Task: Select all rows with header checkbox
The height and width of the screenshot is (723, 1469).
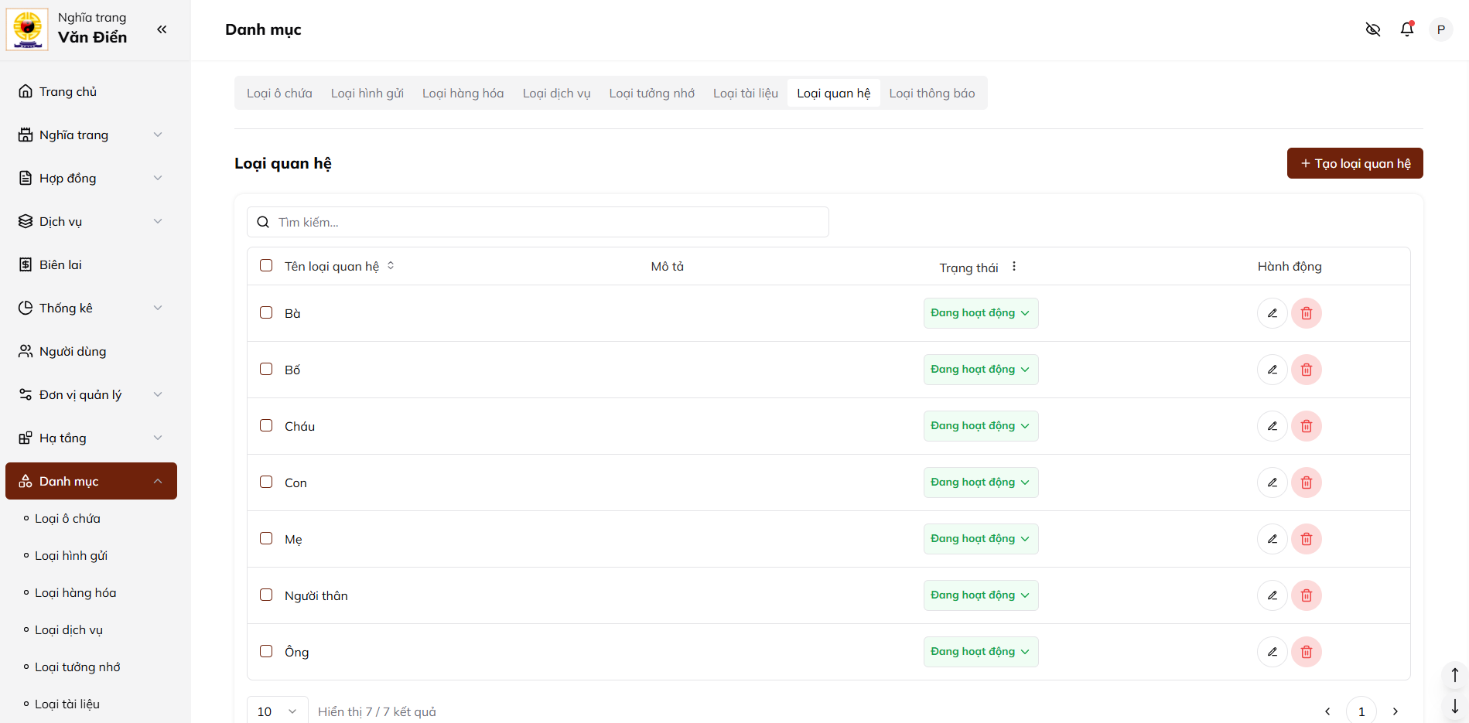Action: (266, 265)
